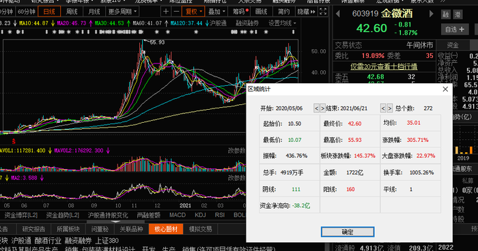The height and width of the screenshot is (251, 478).
Task: Toggle the 筹码 chip distribution panel
Action: [x=240, y=12]
